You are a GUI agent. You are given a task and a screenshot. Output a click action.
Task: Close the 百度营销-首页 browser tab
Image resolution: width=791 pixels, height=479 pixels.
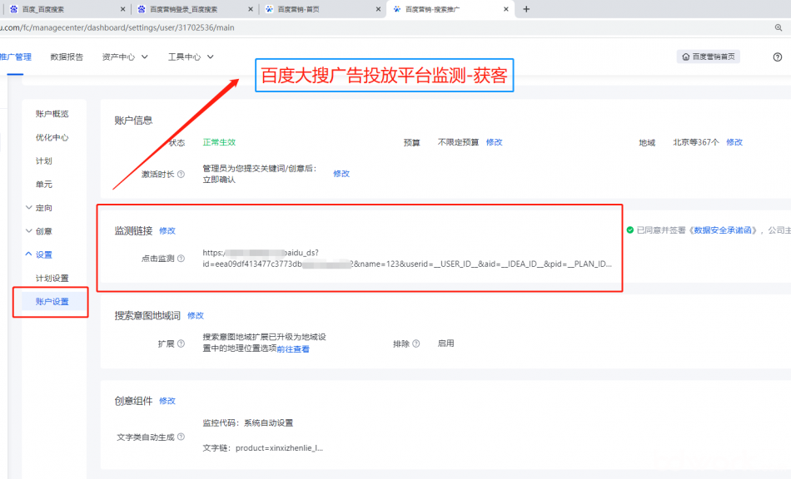(x=378, y=9)
